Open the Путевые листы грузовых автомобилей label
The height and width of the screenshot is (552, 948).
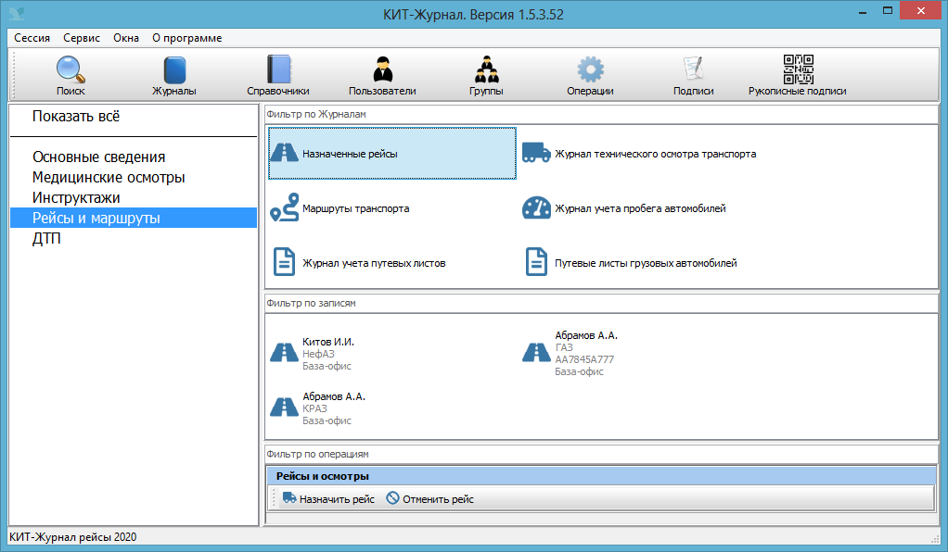(646, 263)
